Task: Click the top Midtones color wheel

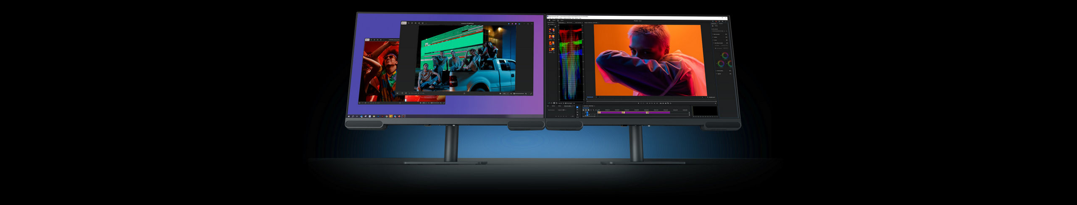Action: [725, 56]
